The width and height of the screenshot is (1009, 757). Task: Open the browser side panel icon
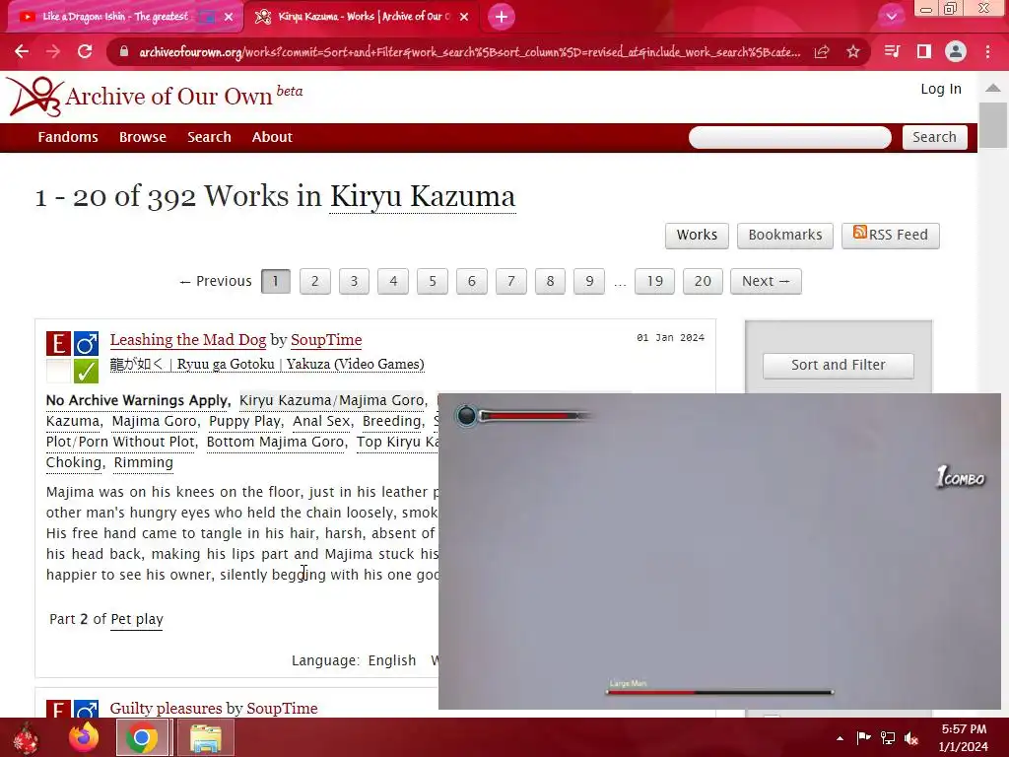[924, 51]
